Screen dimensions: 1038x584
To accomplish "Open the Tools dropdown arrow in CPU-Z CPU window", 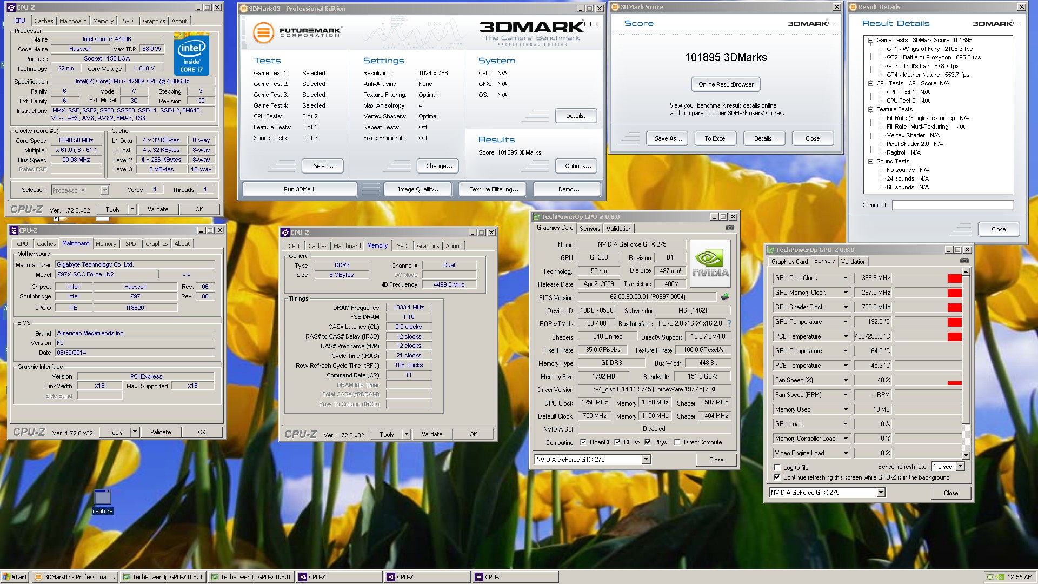I will tap(131, 209).
